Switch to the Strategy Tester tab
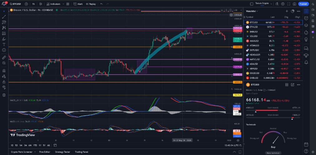 pos(62,152)
